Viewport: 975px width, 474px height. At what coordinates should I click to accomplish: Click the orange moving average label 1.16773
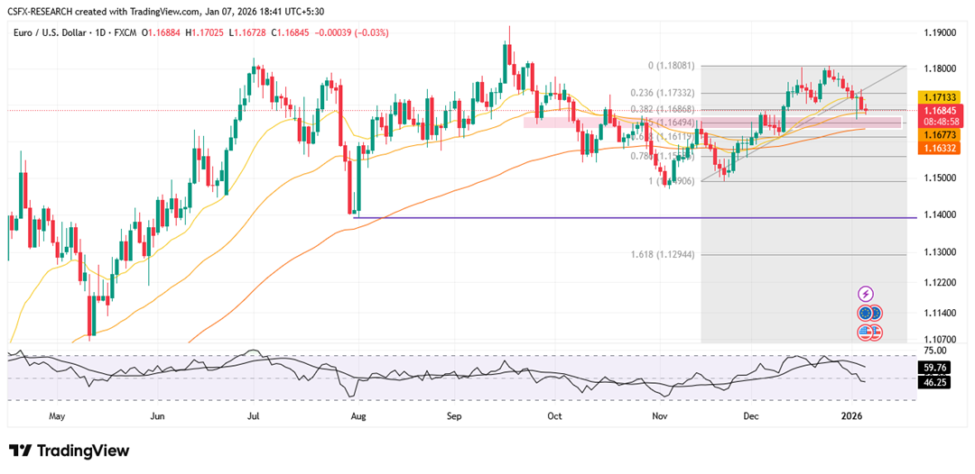(x=935, y=133)
